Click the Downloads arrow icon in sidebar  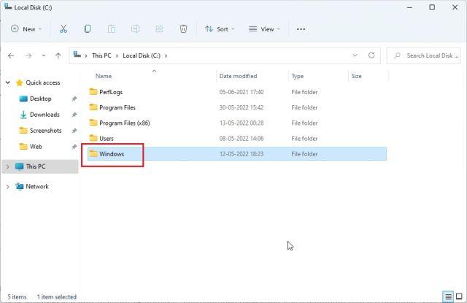pos(23,115)
